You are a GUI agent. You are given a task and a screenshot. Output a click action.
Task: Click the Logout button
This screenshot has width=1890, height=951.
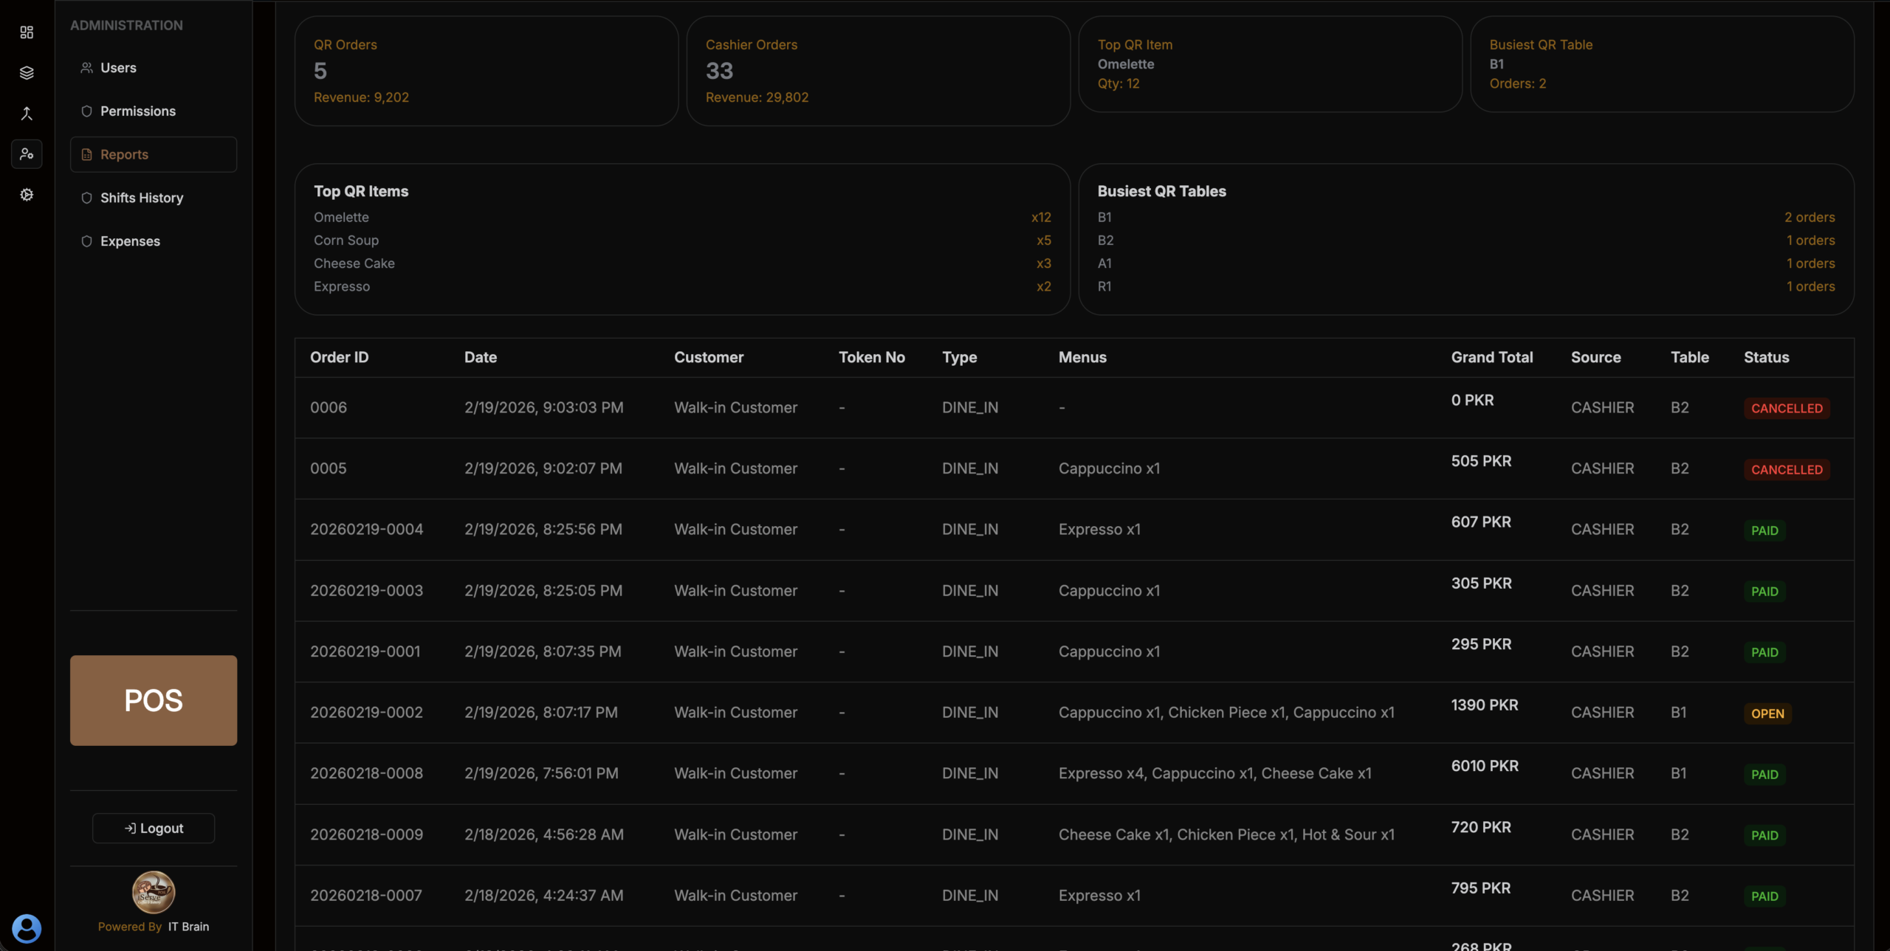[x=154, y=828]
